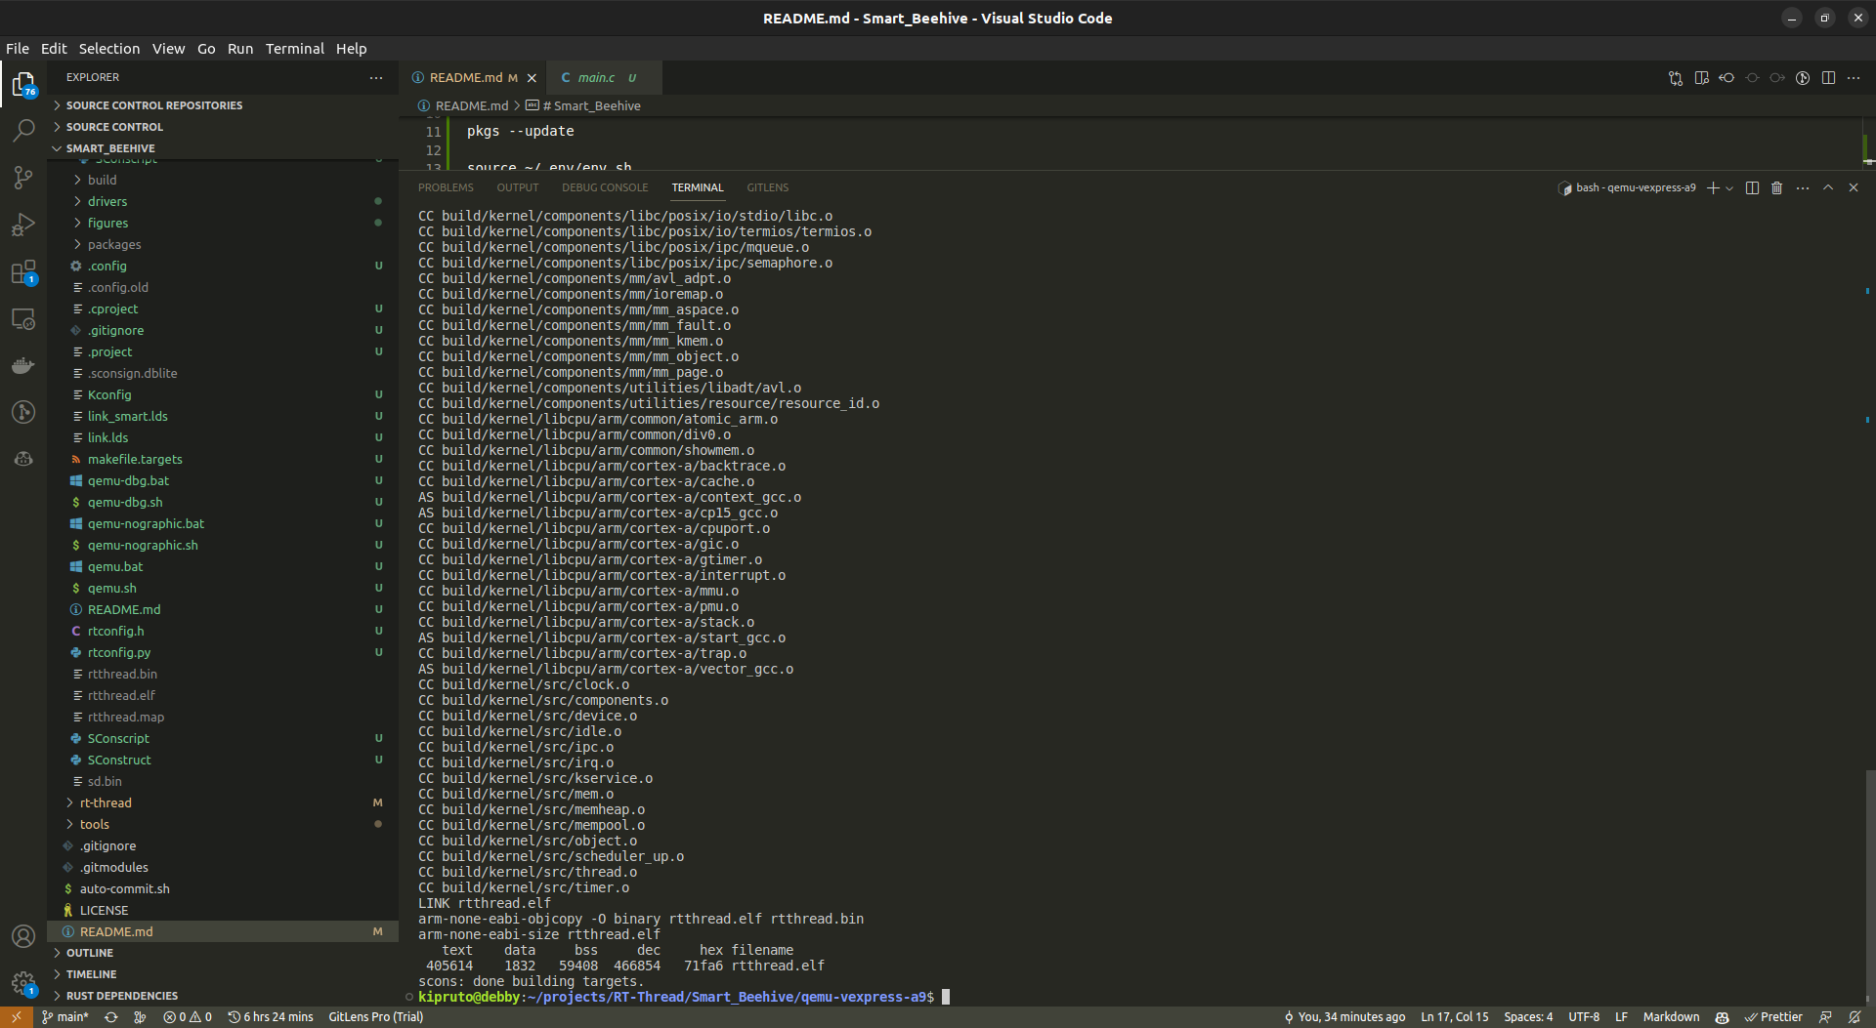Viewport: 1876px width, 1028px height.
Task: Expand the OUTLINE section
Action: coord(90,953)
